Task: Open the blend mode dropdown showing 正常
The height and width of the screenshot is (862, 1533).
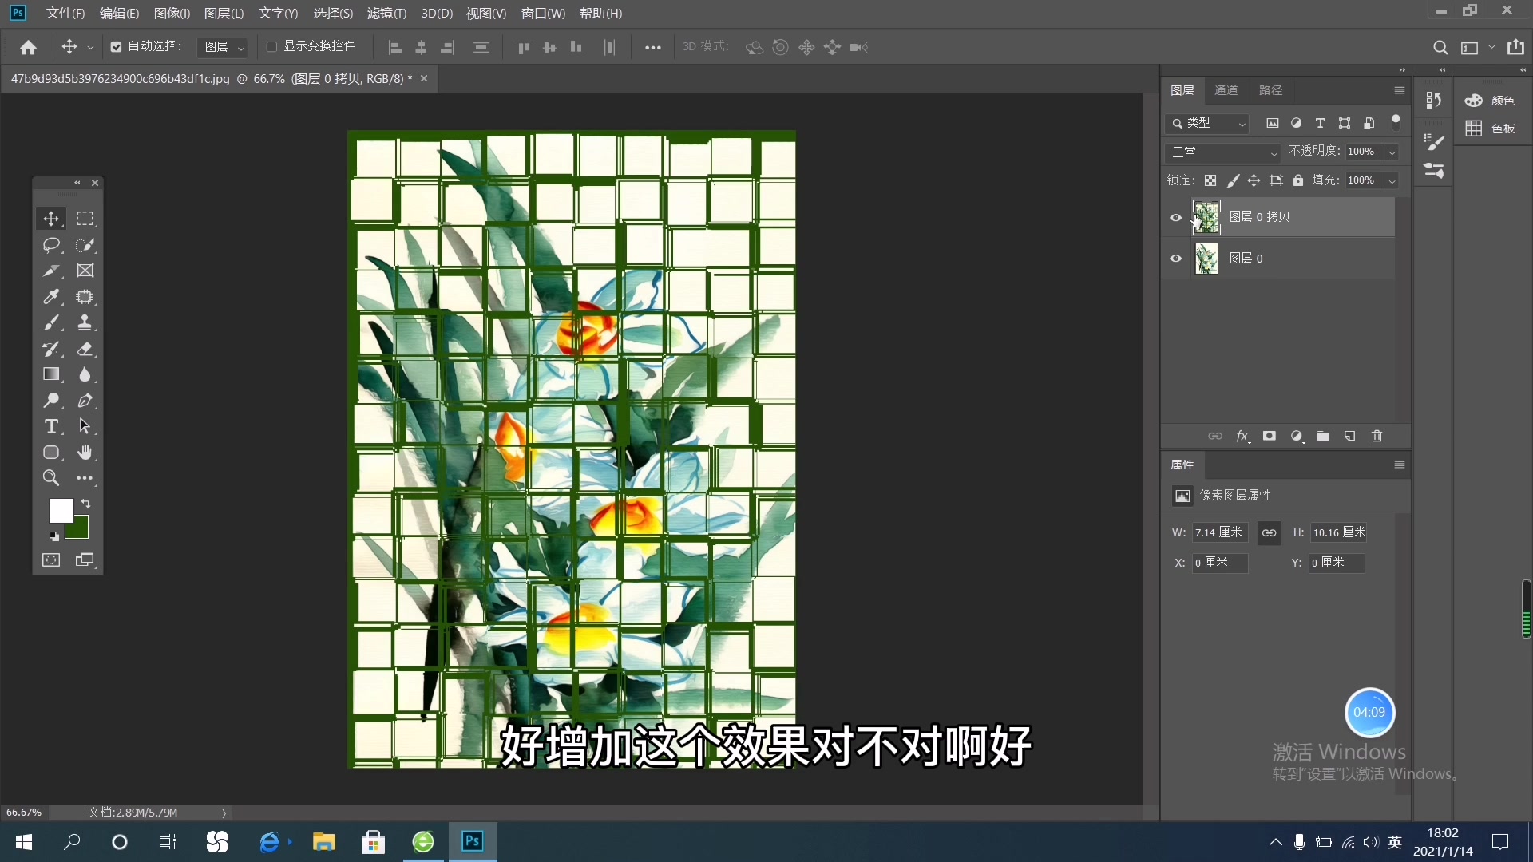Action: point(1222,152)
